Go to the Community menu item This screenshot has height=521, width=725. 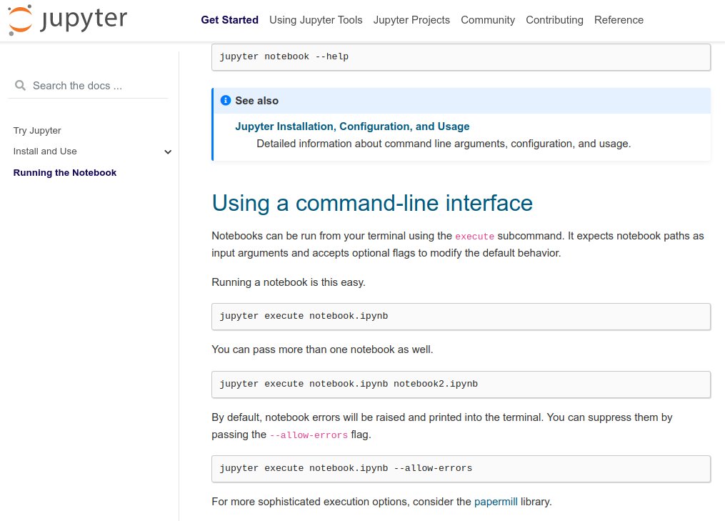(488, 20)
